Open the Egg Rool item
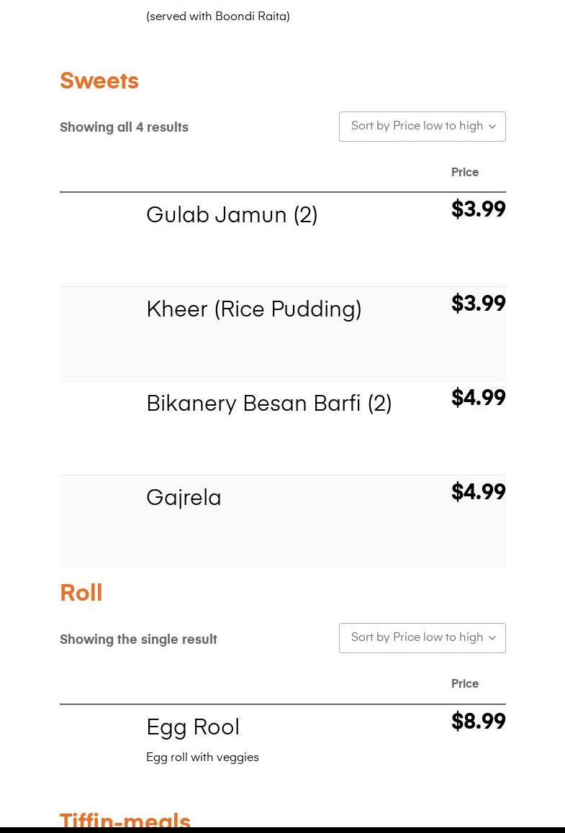 193,727
